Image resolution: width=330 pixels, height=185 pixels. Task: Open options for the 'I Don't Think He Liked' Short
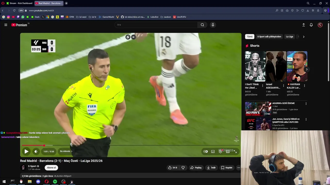[263, 86]
